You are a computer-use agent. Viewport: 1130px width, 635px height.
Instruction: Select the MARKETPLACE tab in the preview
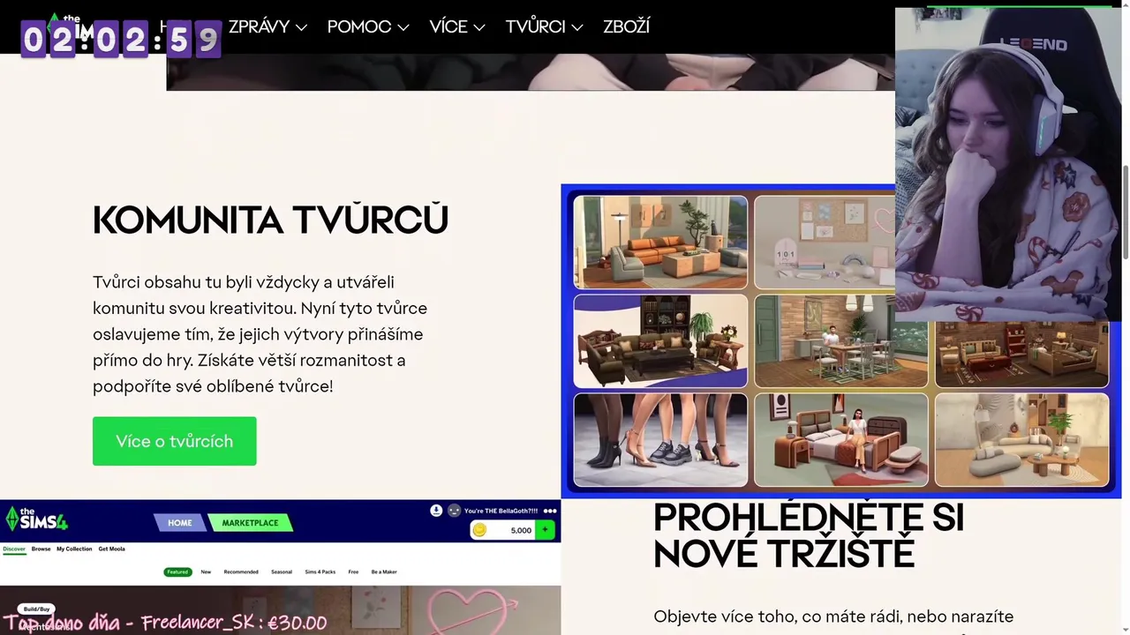point(250,523)
